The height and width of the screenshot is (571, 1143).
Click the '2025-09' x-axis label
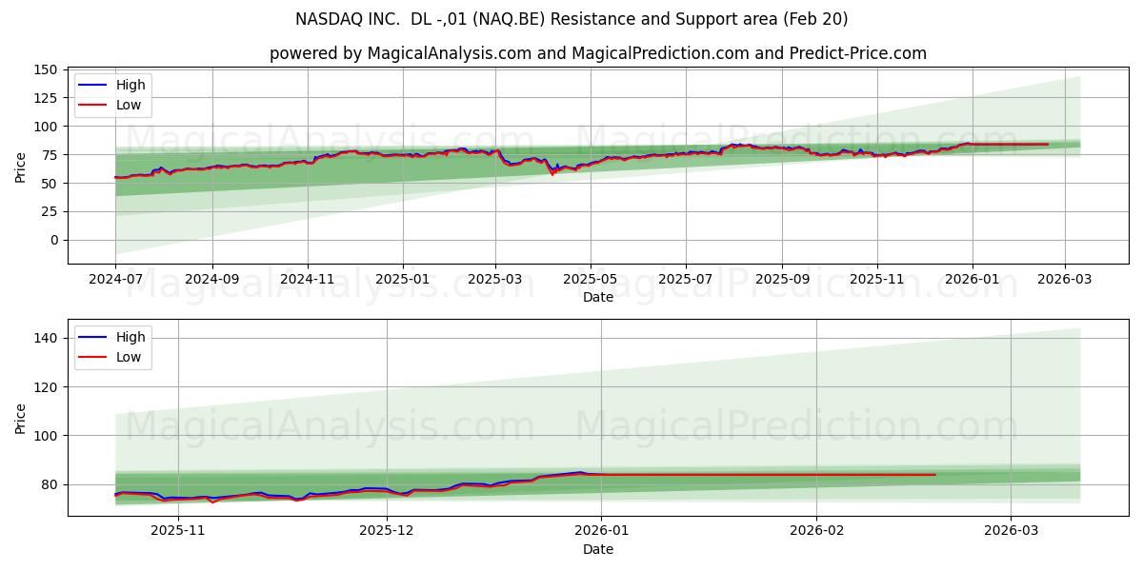[782, 281]
